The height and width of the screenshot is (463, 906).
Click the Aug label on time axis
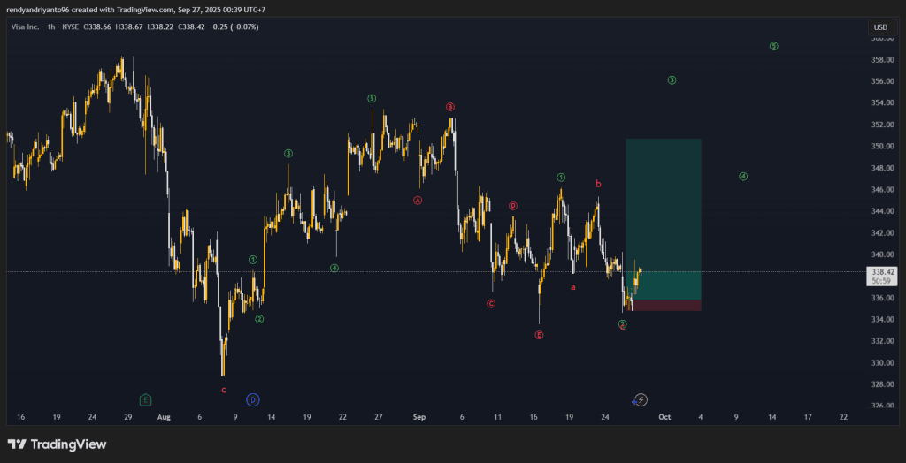pyautogui.click(x=162, y=416)
